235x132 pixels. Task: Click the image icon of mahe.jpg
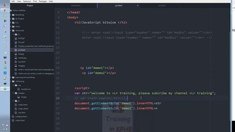tap(16, 58)
